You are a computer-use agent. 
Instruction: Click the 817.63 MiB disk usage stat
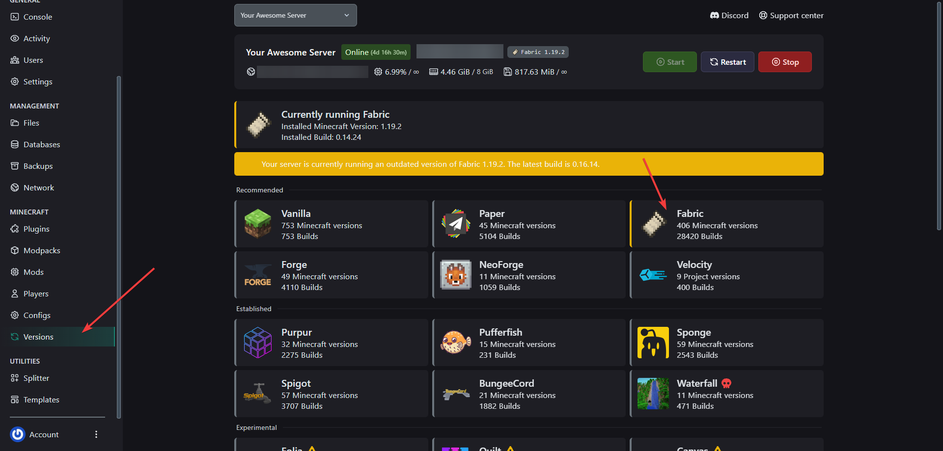coord(535,72)
